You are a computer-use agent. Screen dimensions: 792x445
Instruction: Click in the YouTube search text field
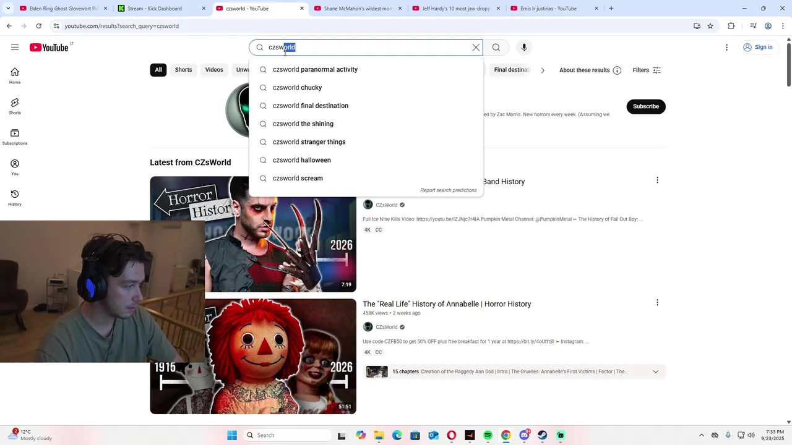pos(366,48)
